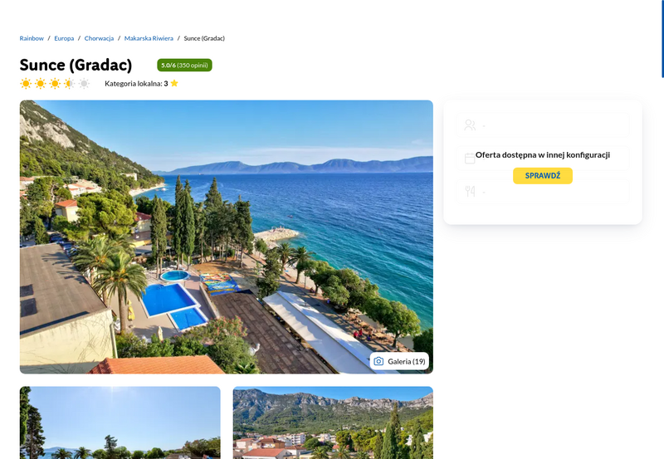664x459 pixels.
Task: Open the Galeria (19) button
Action: (x=399, y=361)
